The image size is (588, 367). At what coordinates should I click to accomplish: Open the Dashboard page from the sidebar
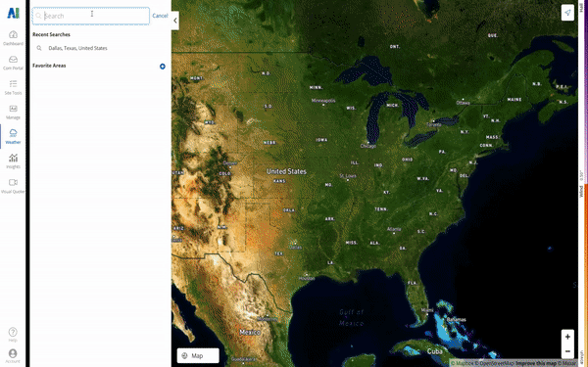pos(13,38)
